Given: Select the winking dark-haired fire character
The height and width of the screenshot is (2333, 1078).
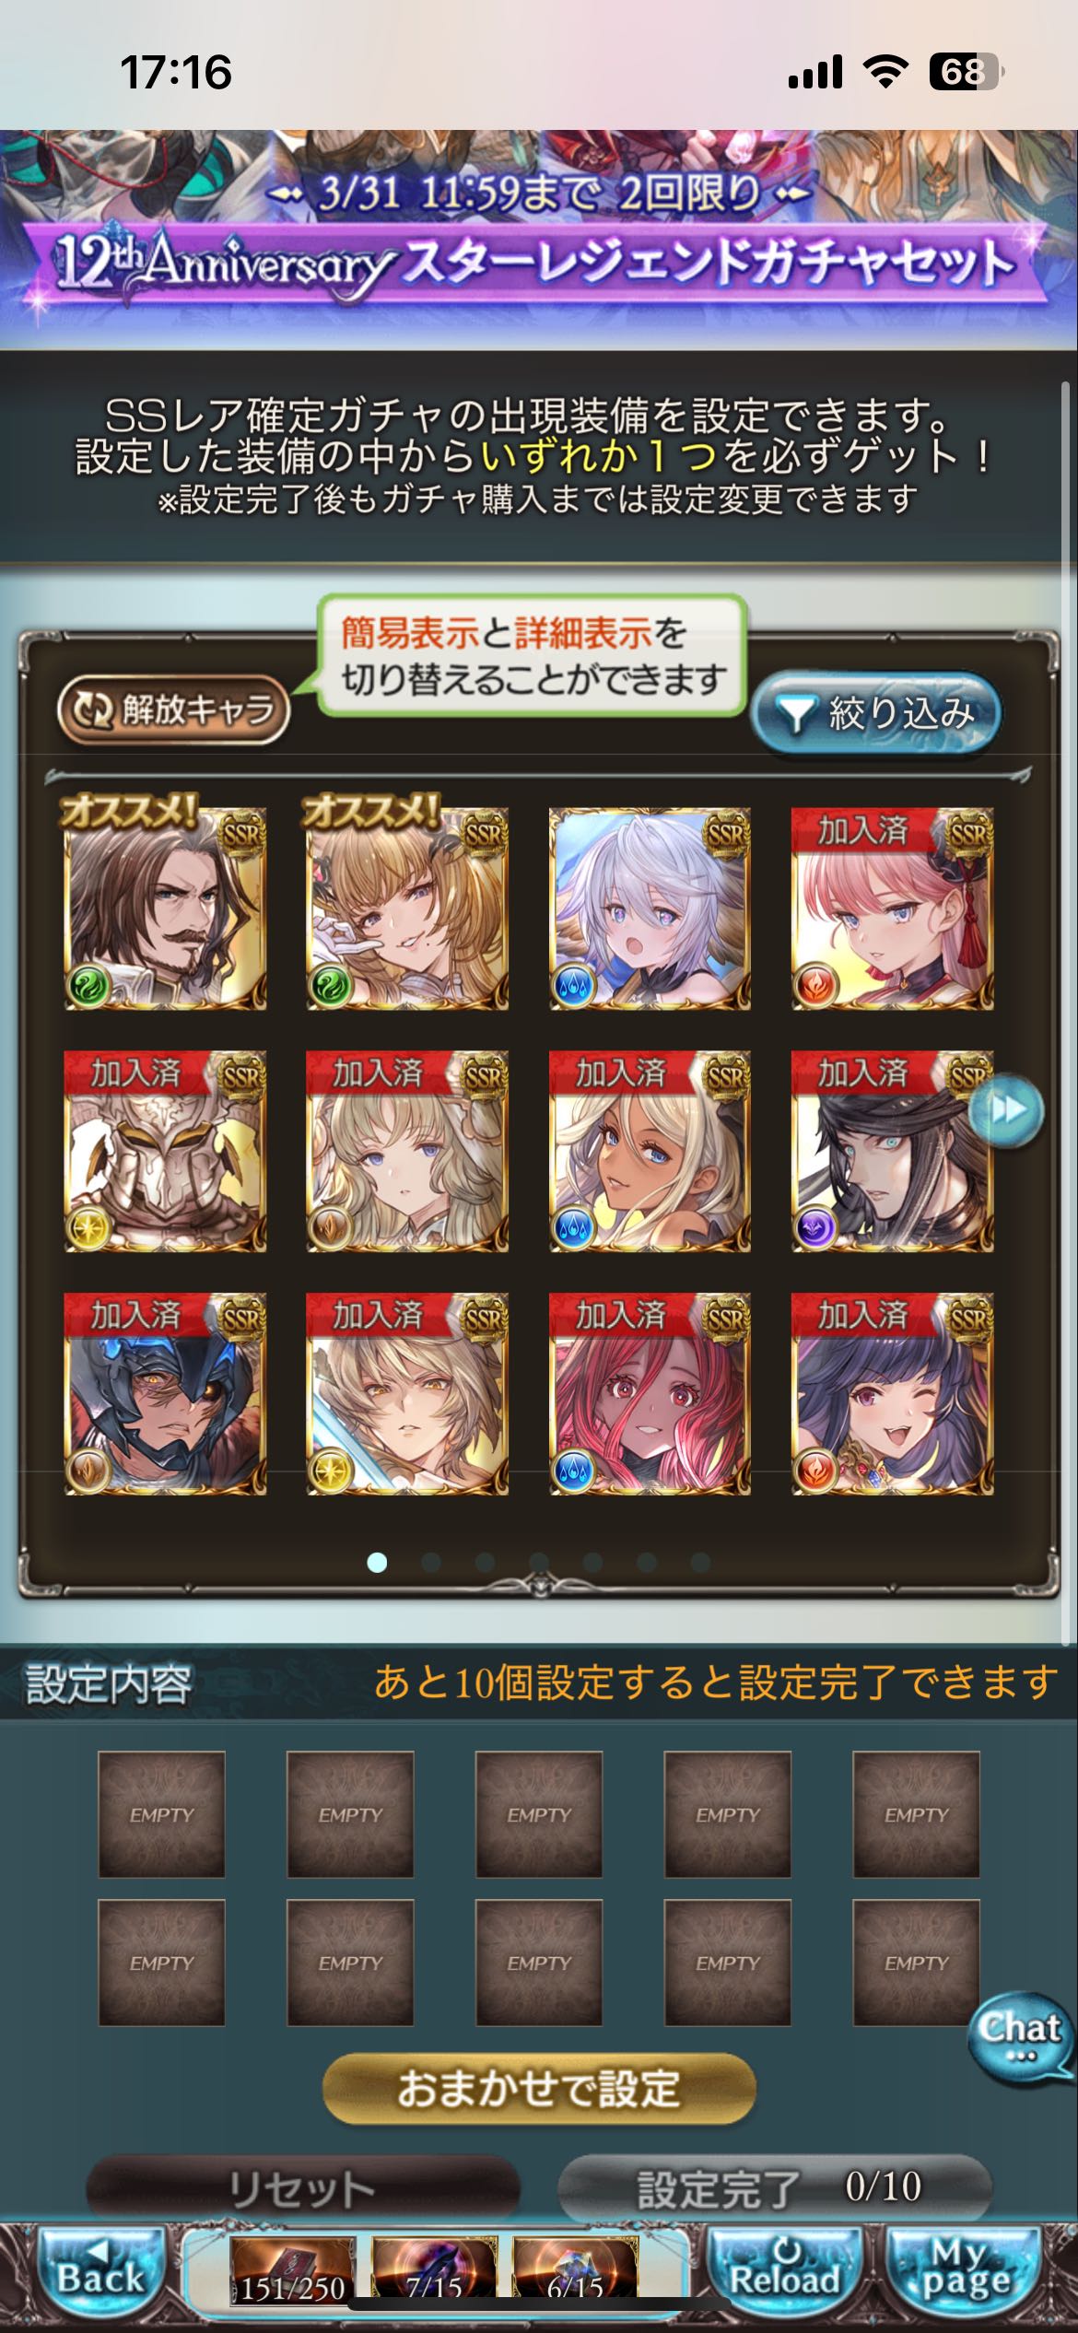Looking at the screenshot, I should coord(892,1393).
